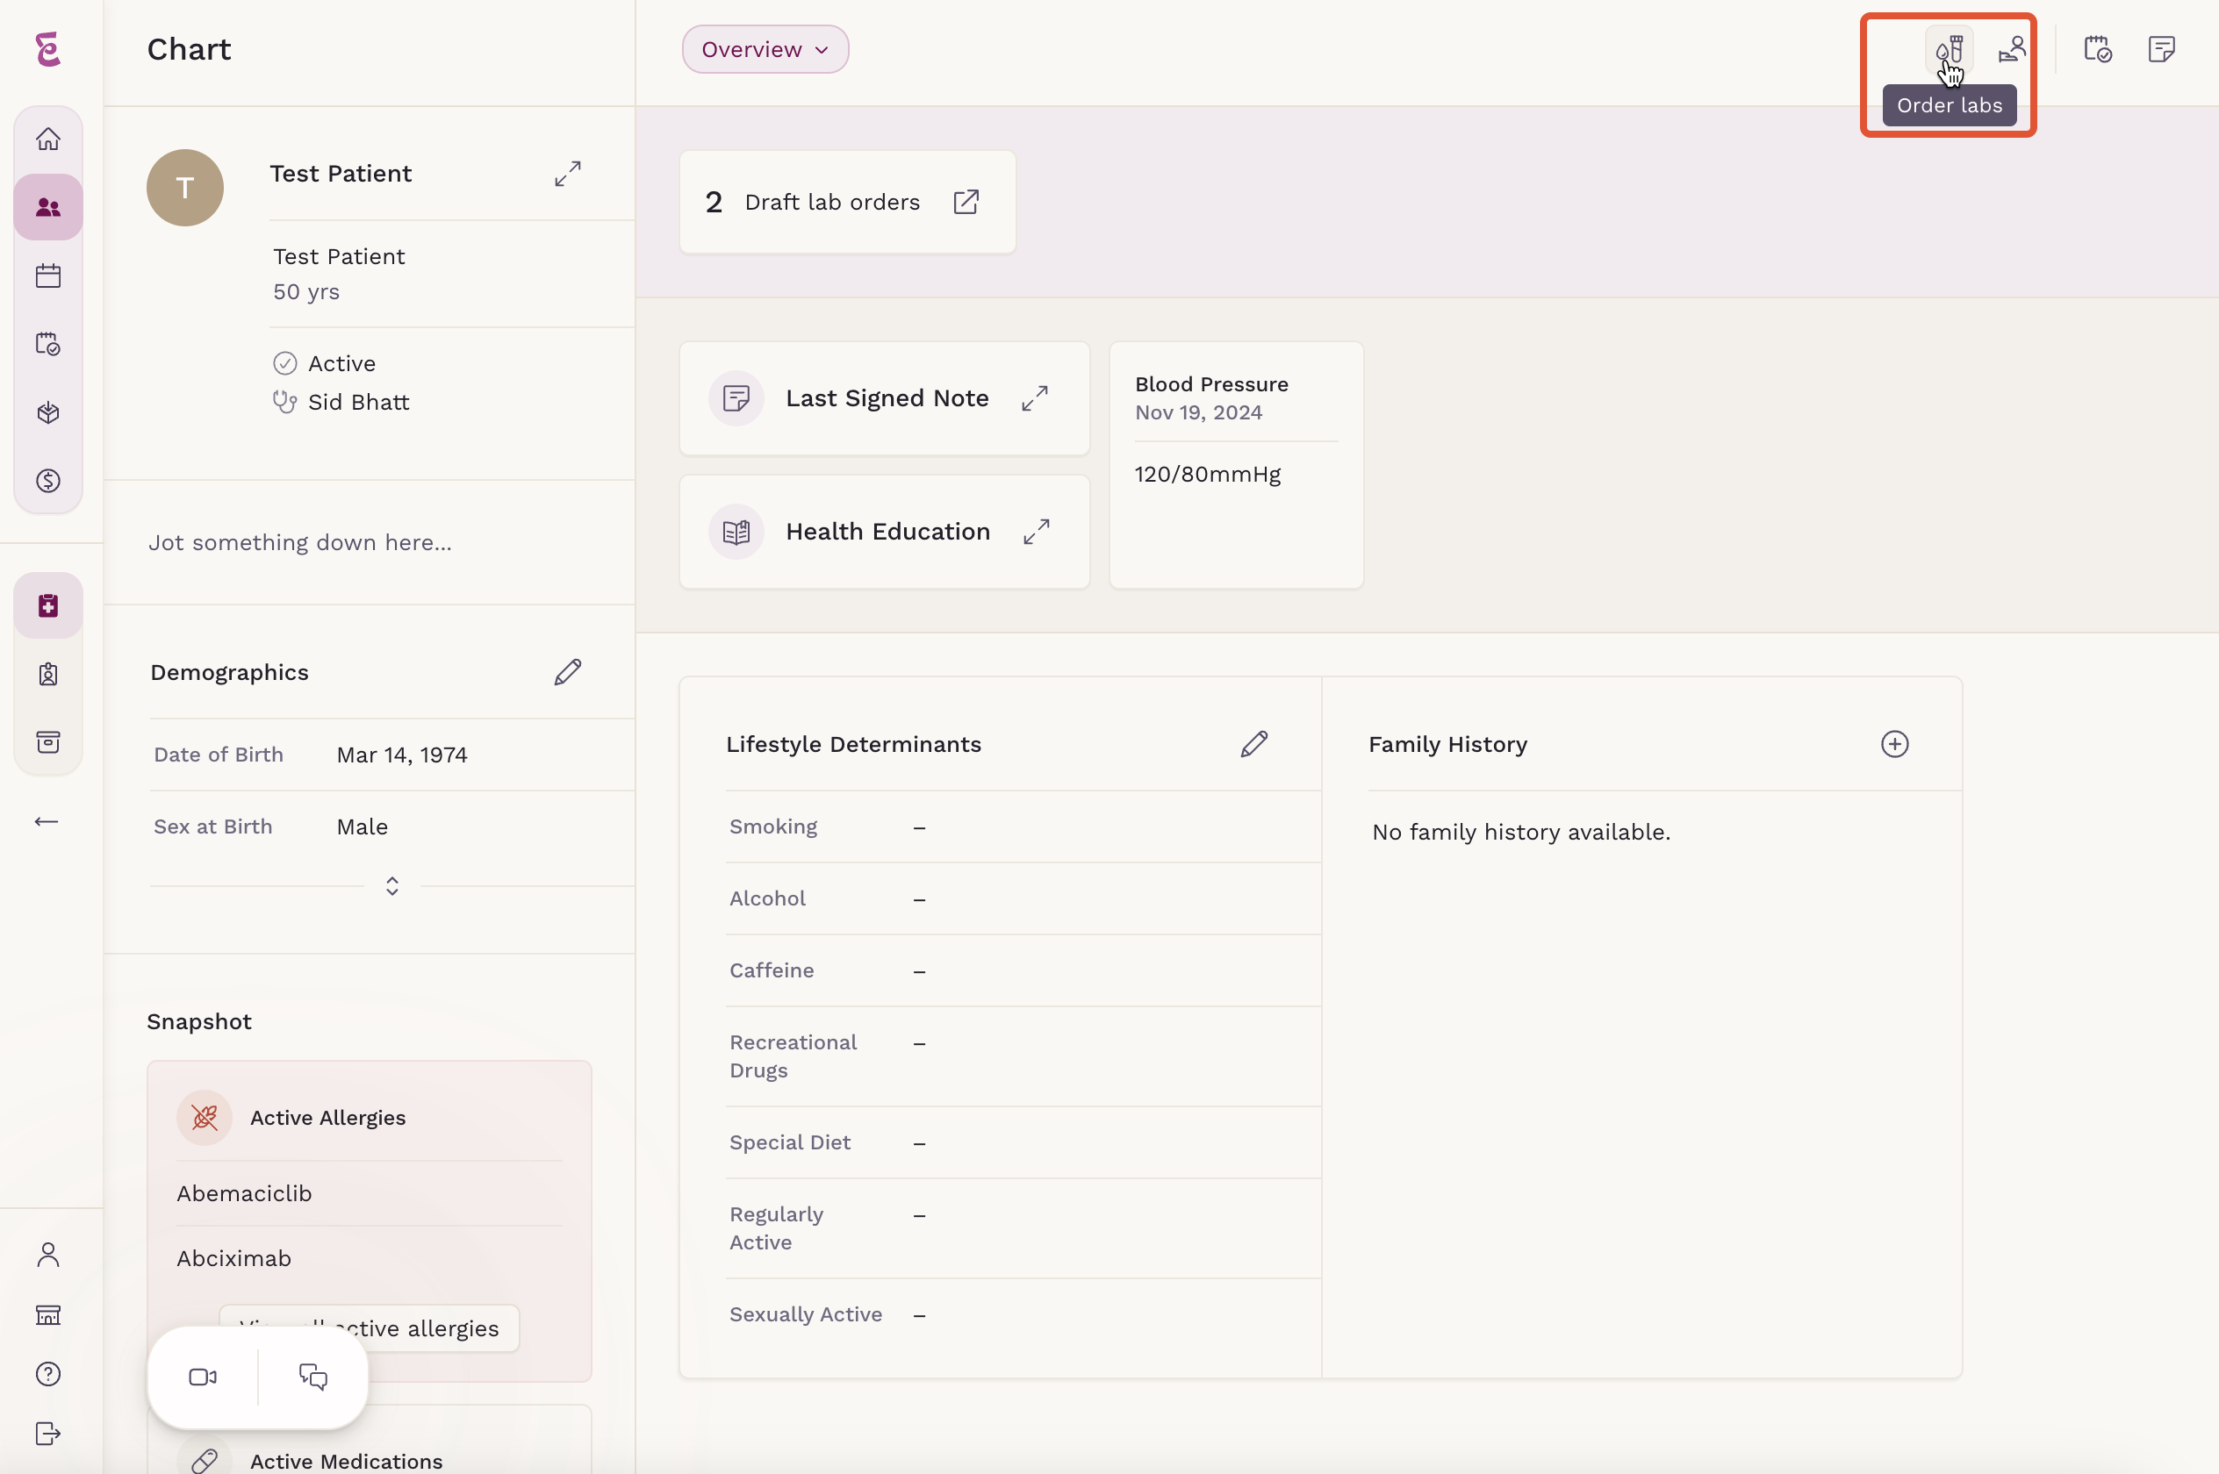Select the medical chart clipboard sidebar icon
Viewport: 2219px width, 1474px height.
coord(48,605)
